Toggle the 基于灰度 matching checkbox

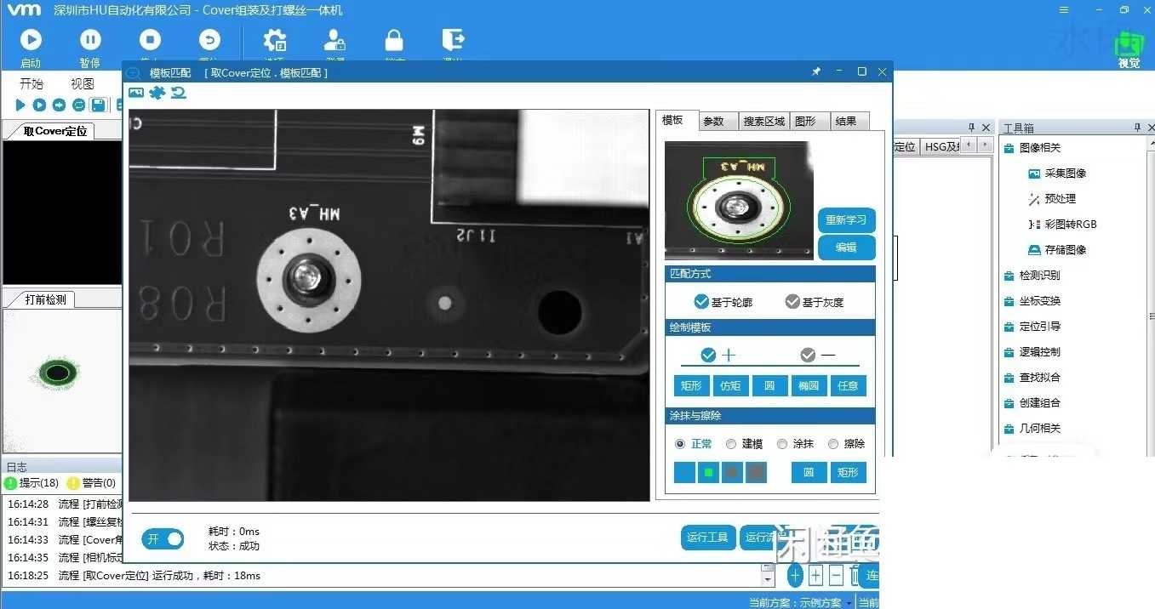pyautogui.click(x=792, y=301)
